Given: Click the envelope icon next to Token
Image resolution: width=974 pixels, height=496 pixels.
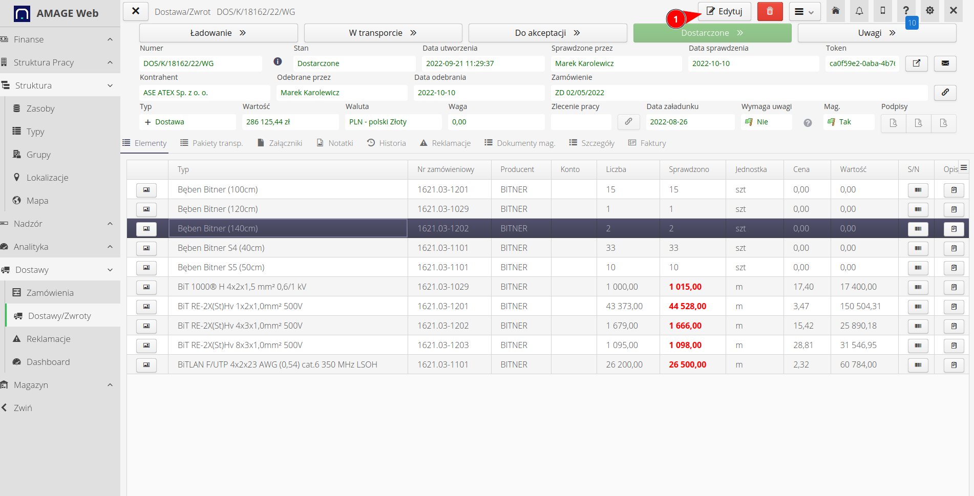Looking at the screenshot, I should click(945, 63).
